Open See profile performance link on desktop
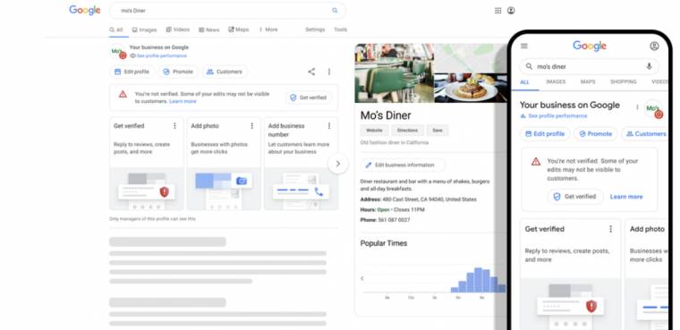Image resolution: width=680 pixels, height=330 pixels. 158,56
